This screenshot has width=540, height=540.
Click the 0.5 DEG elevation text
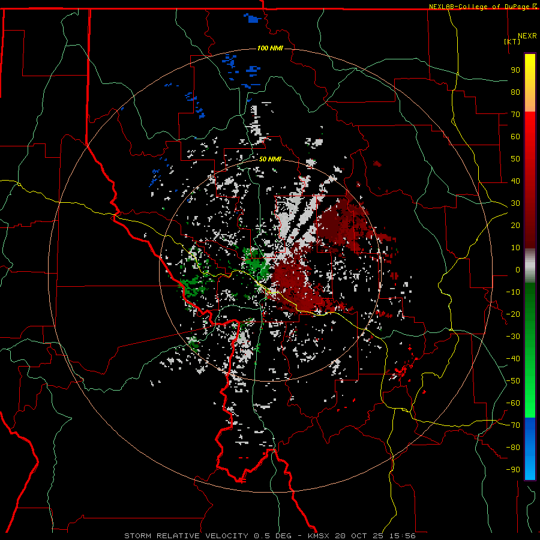tap(272, 536)
